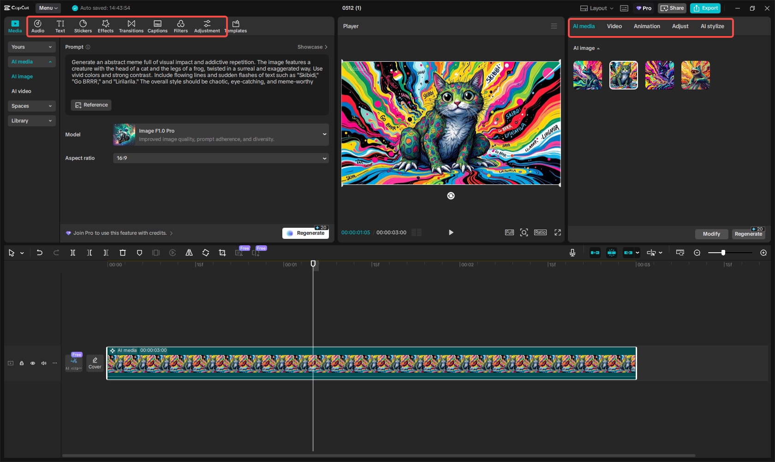Click the Export button

click(705, 8)
